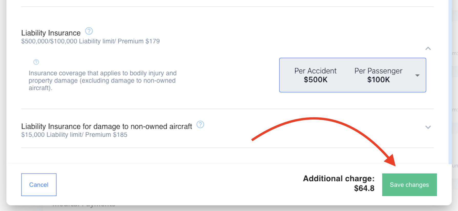Open help icon beside non-owned aircraft title

[x=200, y=124]
